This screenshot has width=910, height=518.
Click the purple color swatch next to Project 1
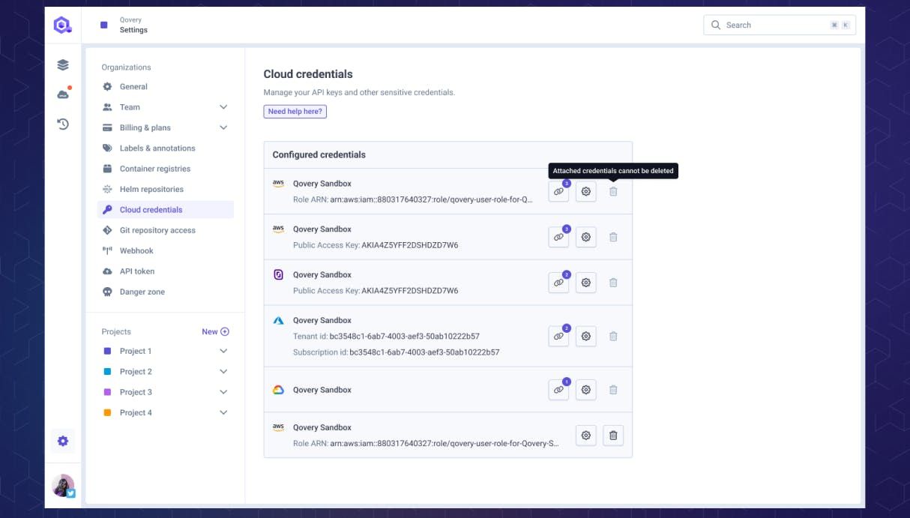tap(107, 351)
